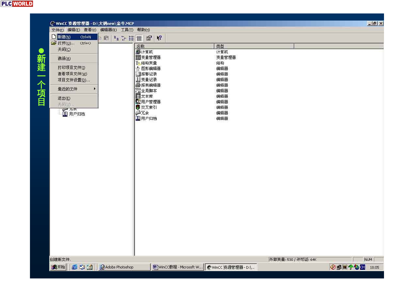Switch to details view in toolbar
The width and height of the screenshot is (414, 292).
(x=139, y=38)
